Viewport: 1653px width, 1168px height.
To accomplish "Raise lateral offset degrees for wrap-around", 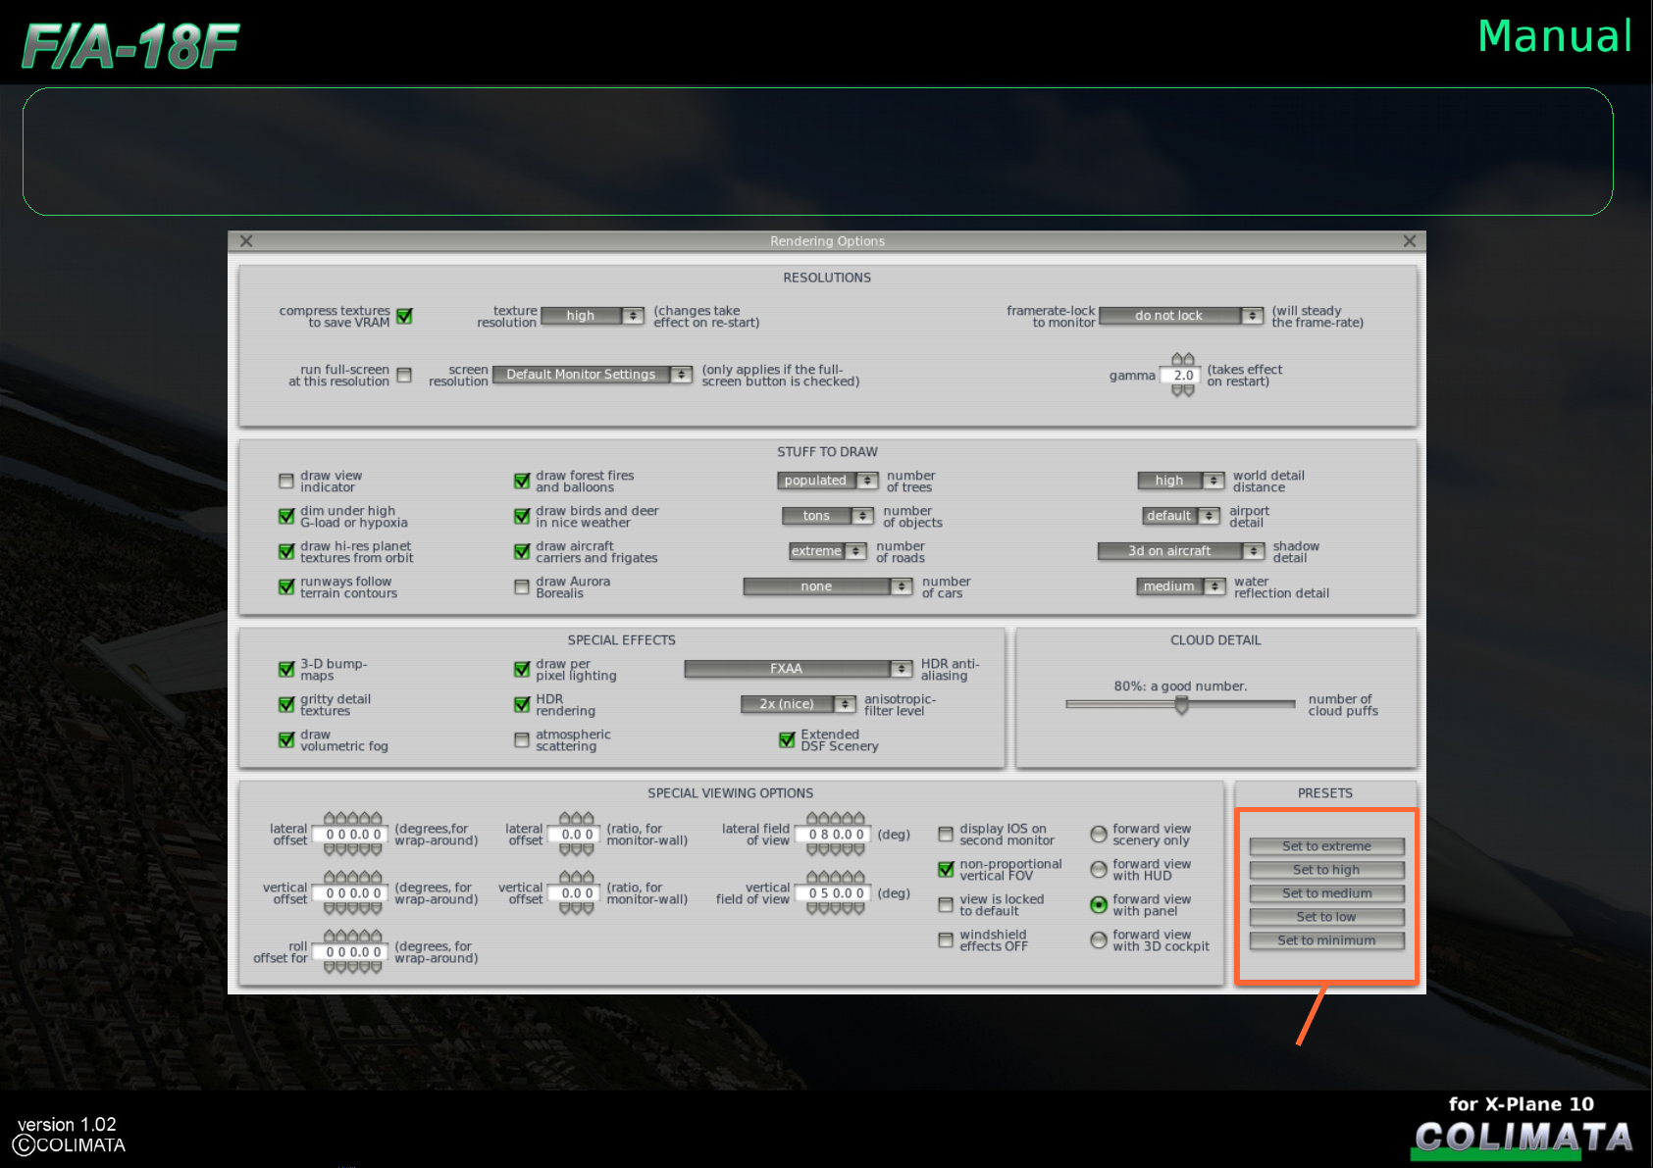I will pos(352,819).
